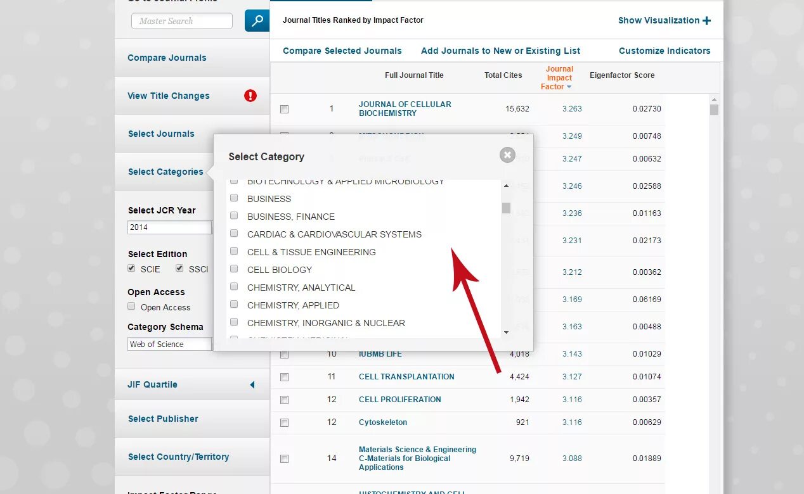Click the 3.088 impact factor value

(572, 459)
